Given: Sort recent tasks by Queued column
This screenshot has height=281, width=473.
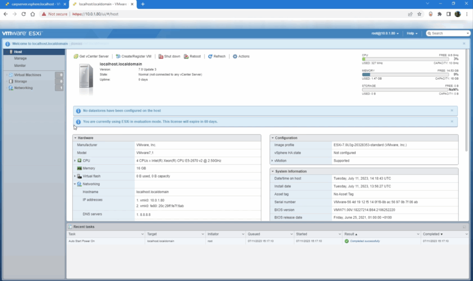Looking at the screenshot, I should (x=254, y=234).
